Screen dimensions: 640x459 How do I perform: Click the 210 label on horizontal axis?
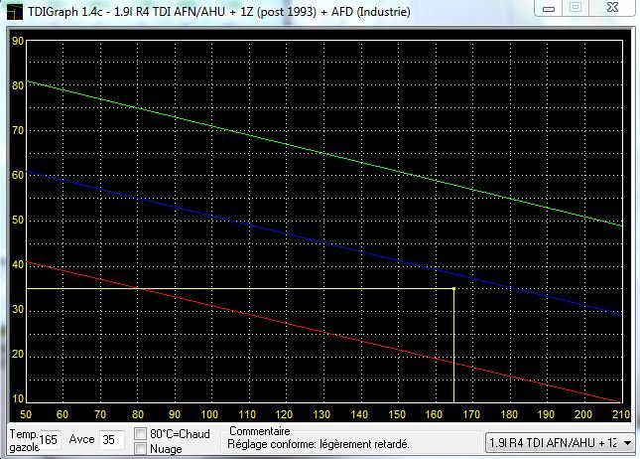tap(620, 413)
